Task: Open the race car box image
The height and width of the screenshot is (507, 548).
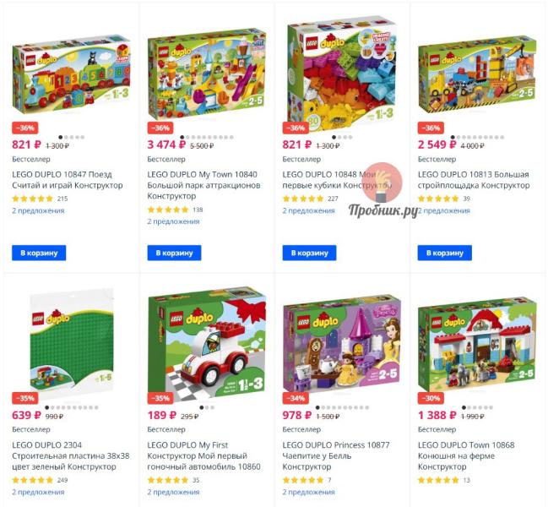Action: [207, 345]
